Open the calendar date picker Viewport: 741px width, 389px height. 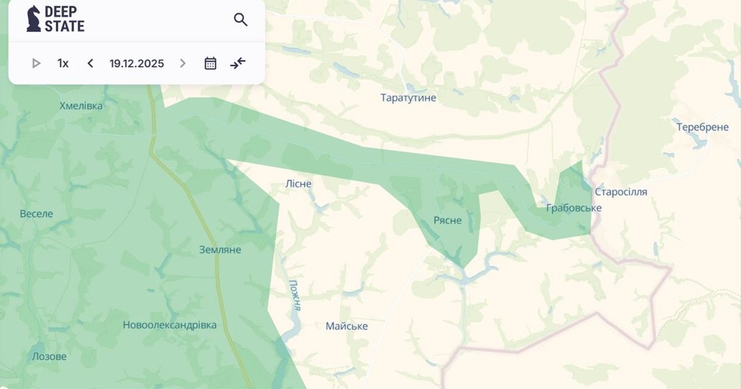tap(211, 63)
